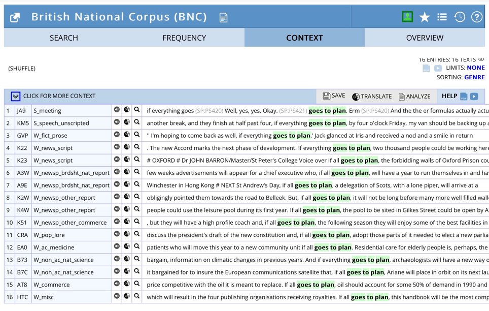
Task: Select the CONTEXT tab
Action: pos(304,38)
